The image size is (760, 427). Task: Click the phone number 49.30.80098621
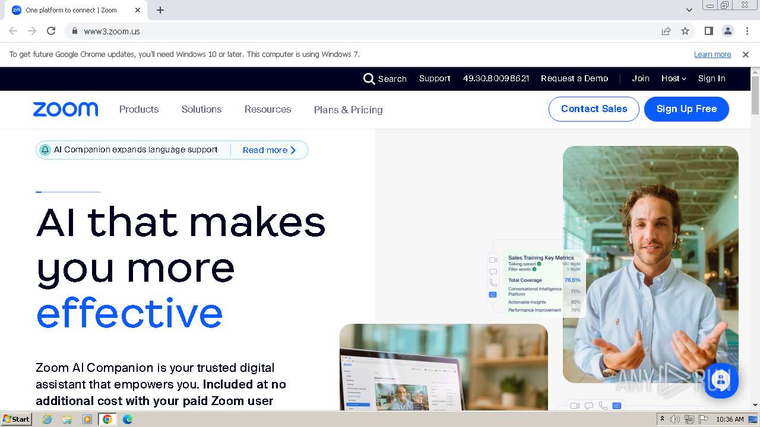tap(496, 78)
